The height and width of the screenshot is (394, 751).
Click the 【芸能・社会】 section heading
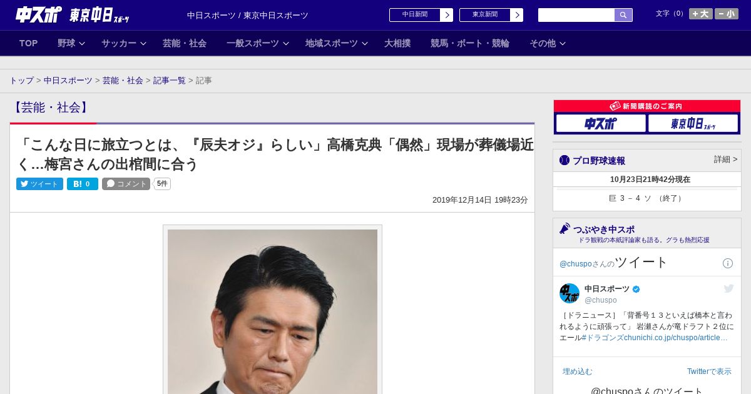click(51, 108)
